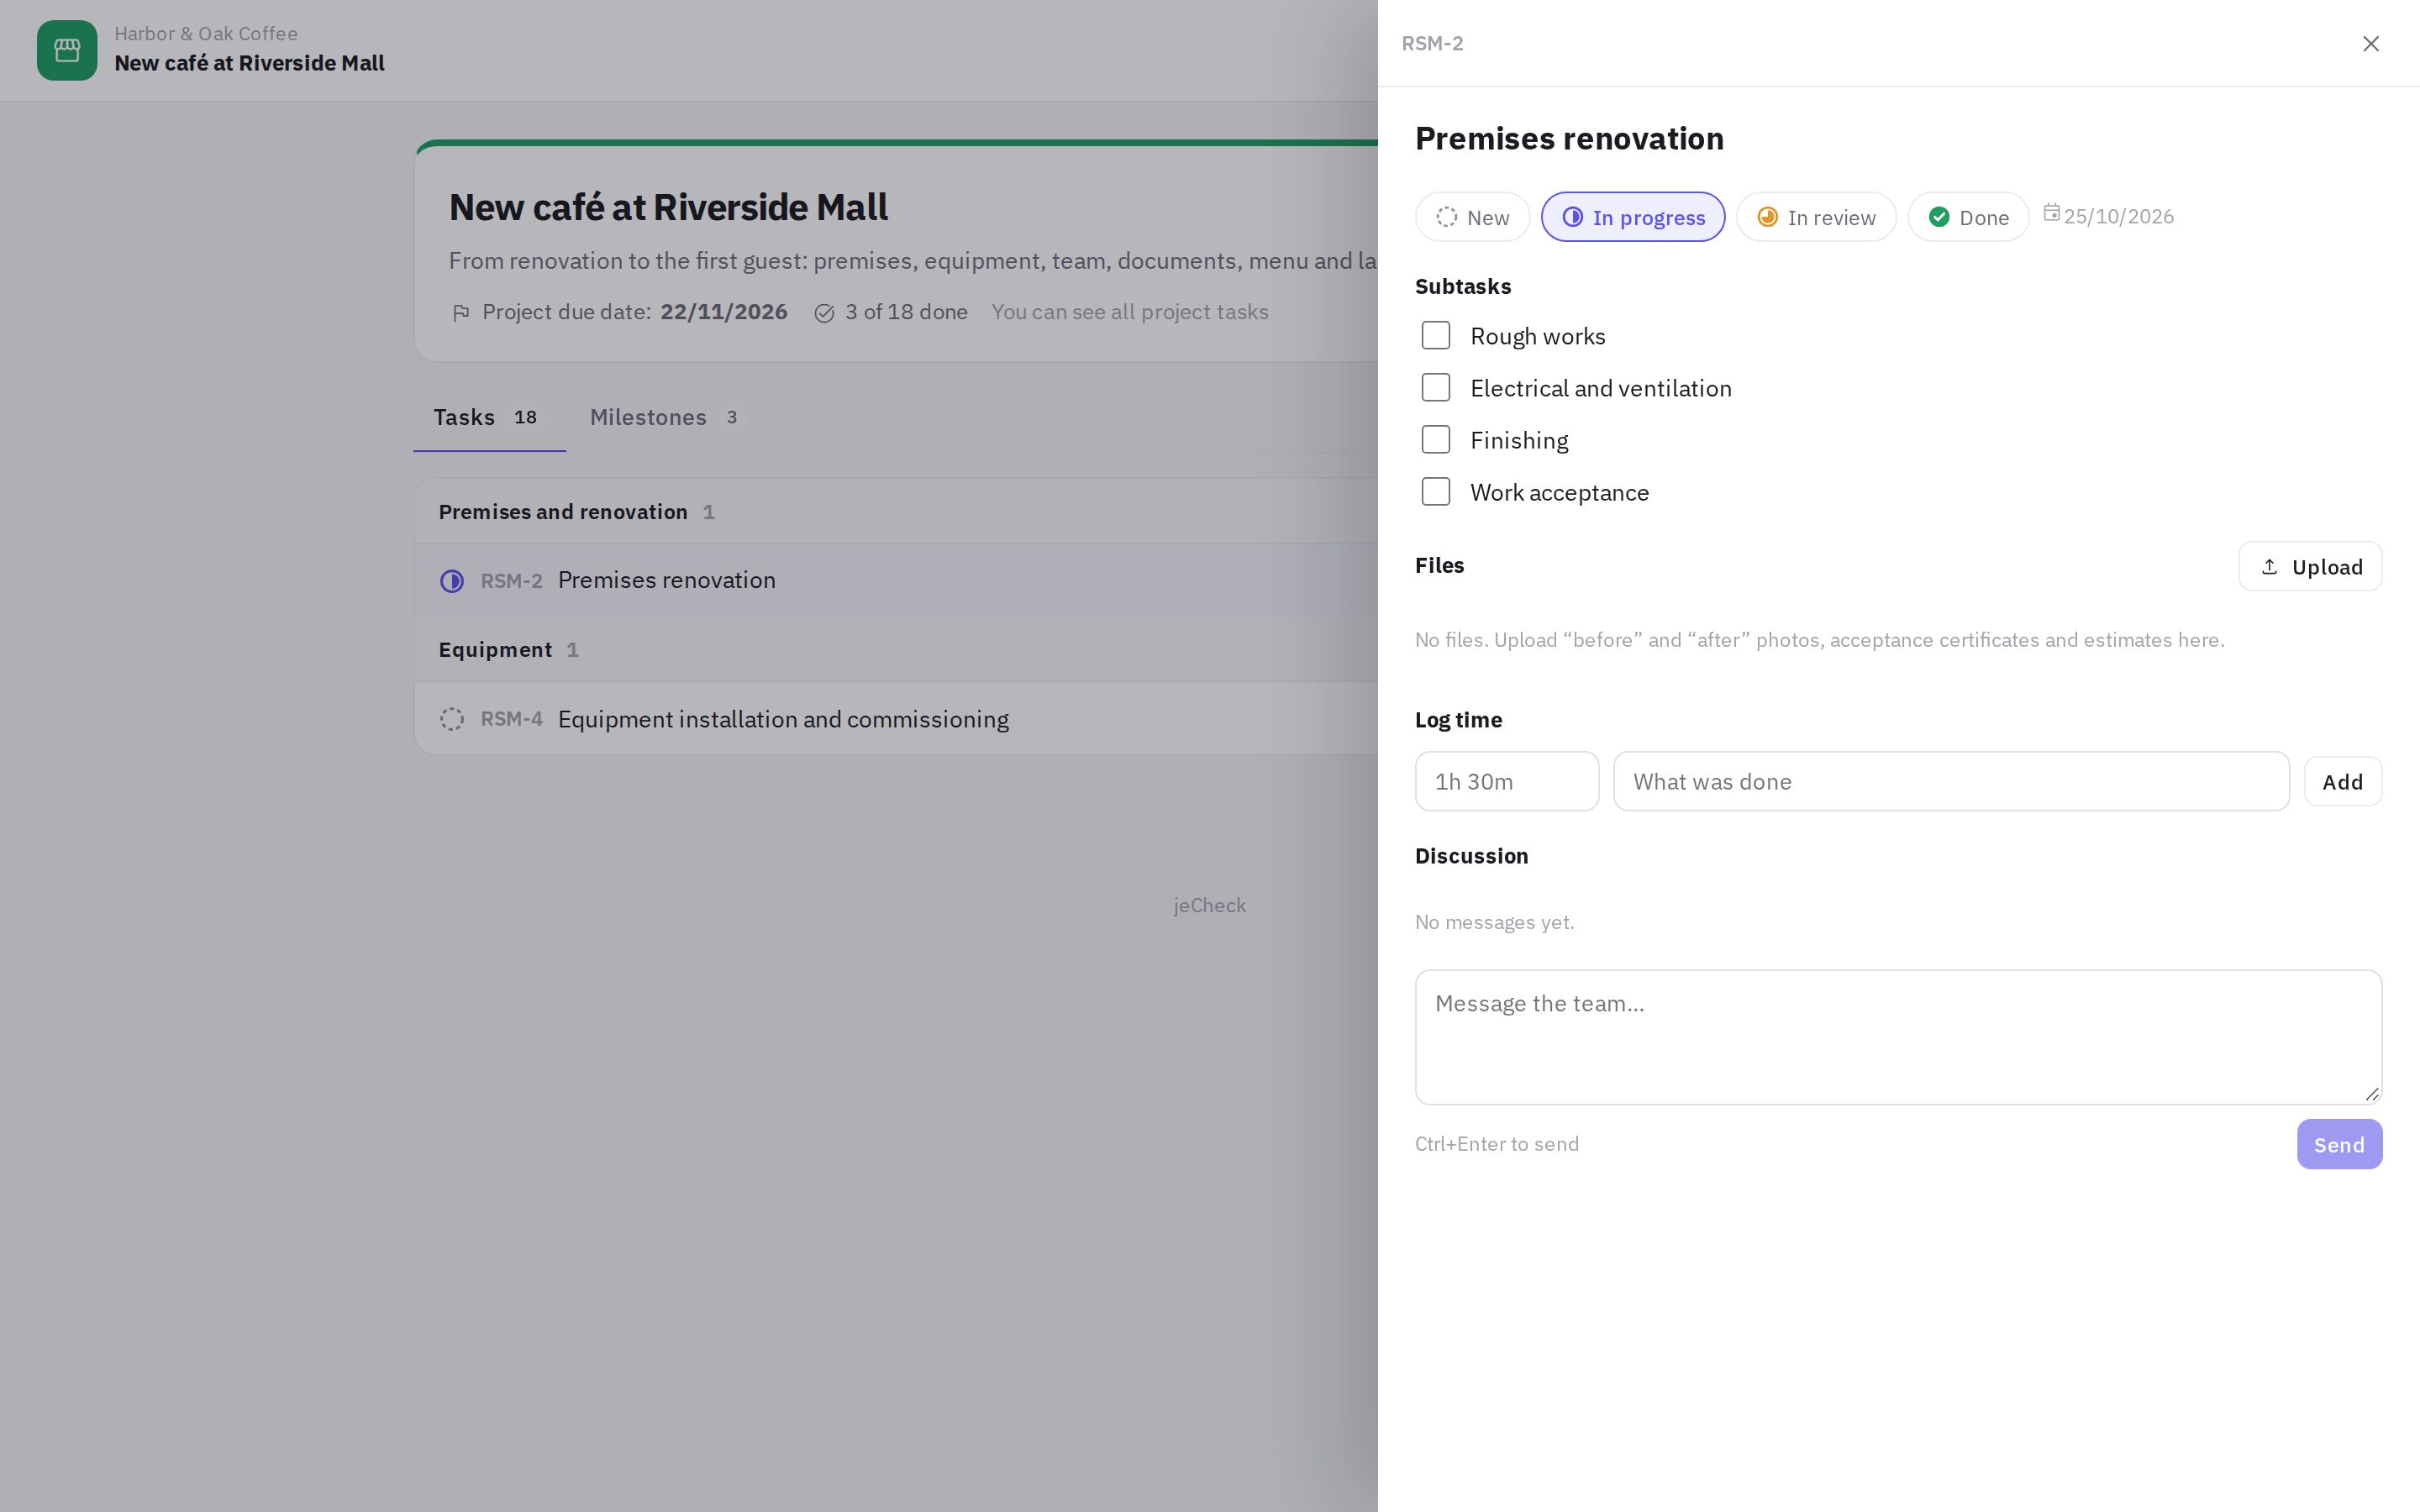Mark the task as Done
This screenshot has height=1512, width=2420.
(1968, 217)
